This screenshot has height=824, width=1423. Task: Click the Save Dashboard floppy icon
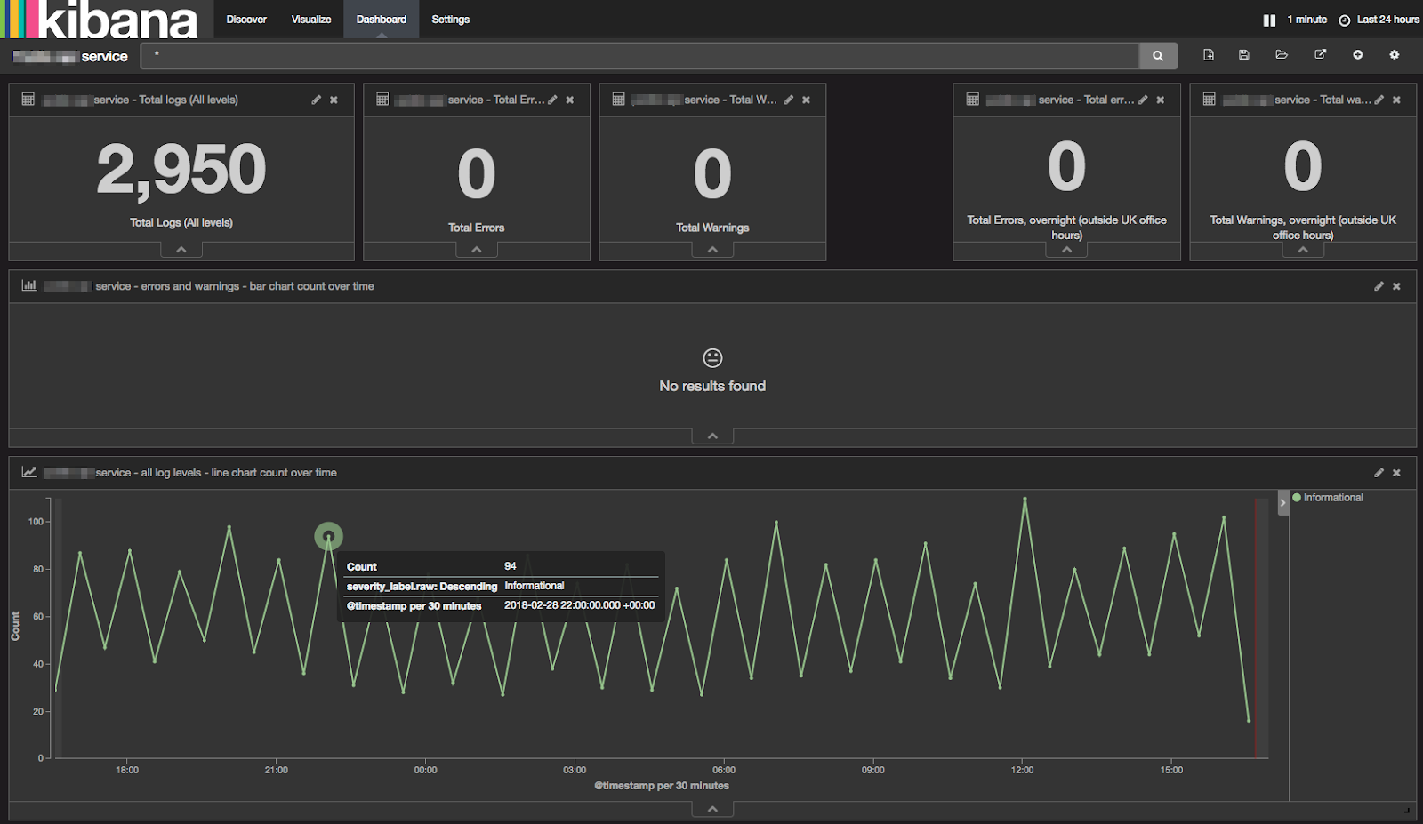1243,55
